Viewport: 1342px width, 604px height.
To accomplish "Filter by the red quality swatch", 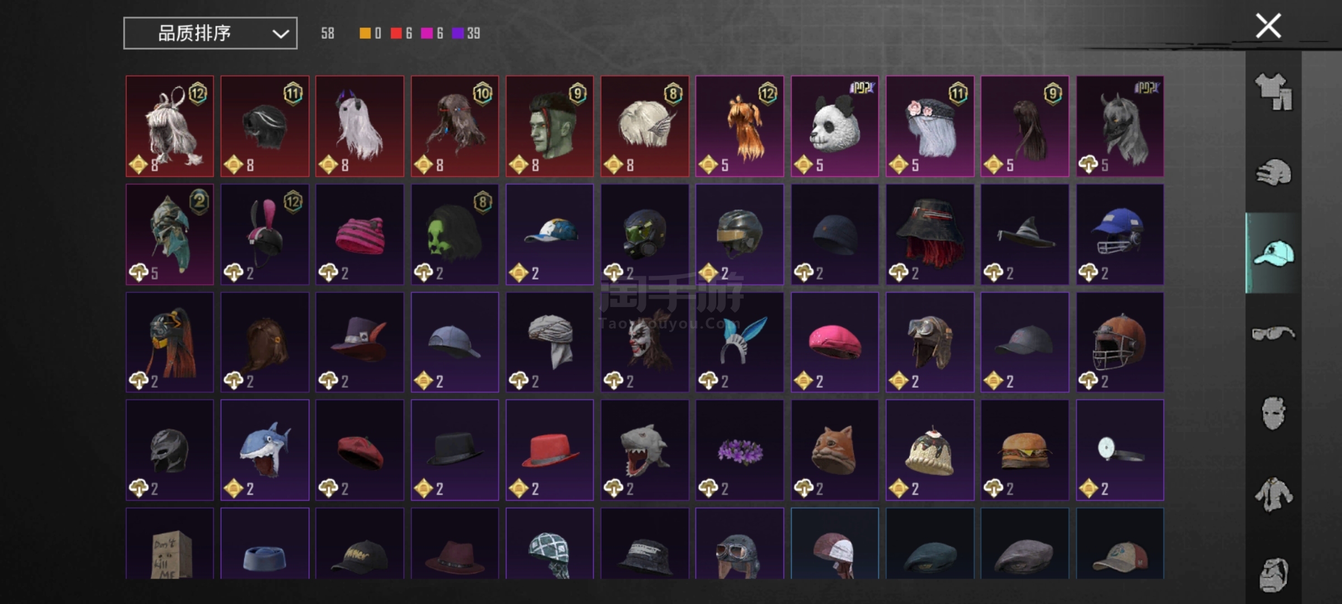I will click(x=396, y=34).
